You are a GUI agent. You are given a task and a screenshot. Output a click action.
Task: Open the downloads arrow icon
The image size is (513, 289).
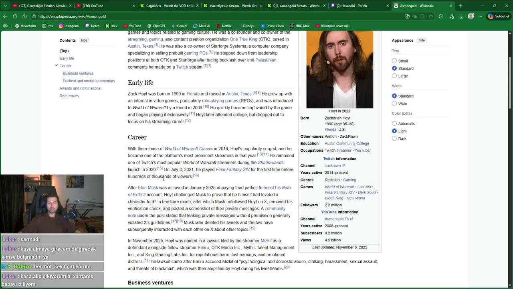coord(461,16)
